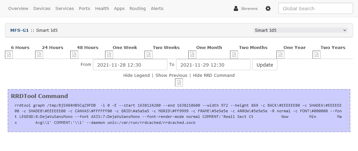358x151 pixels.
Task: Click the broken main graph image icon
Action: point(179,82)
